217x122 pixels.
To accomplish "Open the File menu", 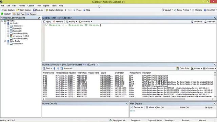I will (x=2, y=6).
